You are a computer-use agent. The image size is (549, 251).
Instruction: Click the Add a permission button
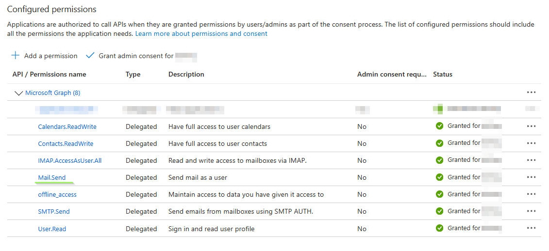(45, 56)
